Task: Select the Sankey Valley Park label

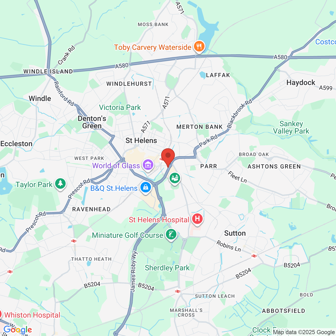Action: point(291,127)
